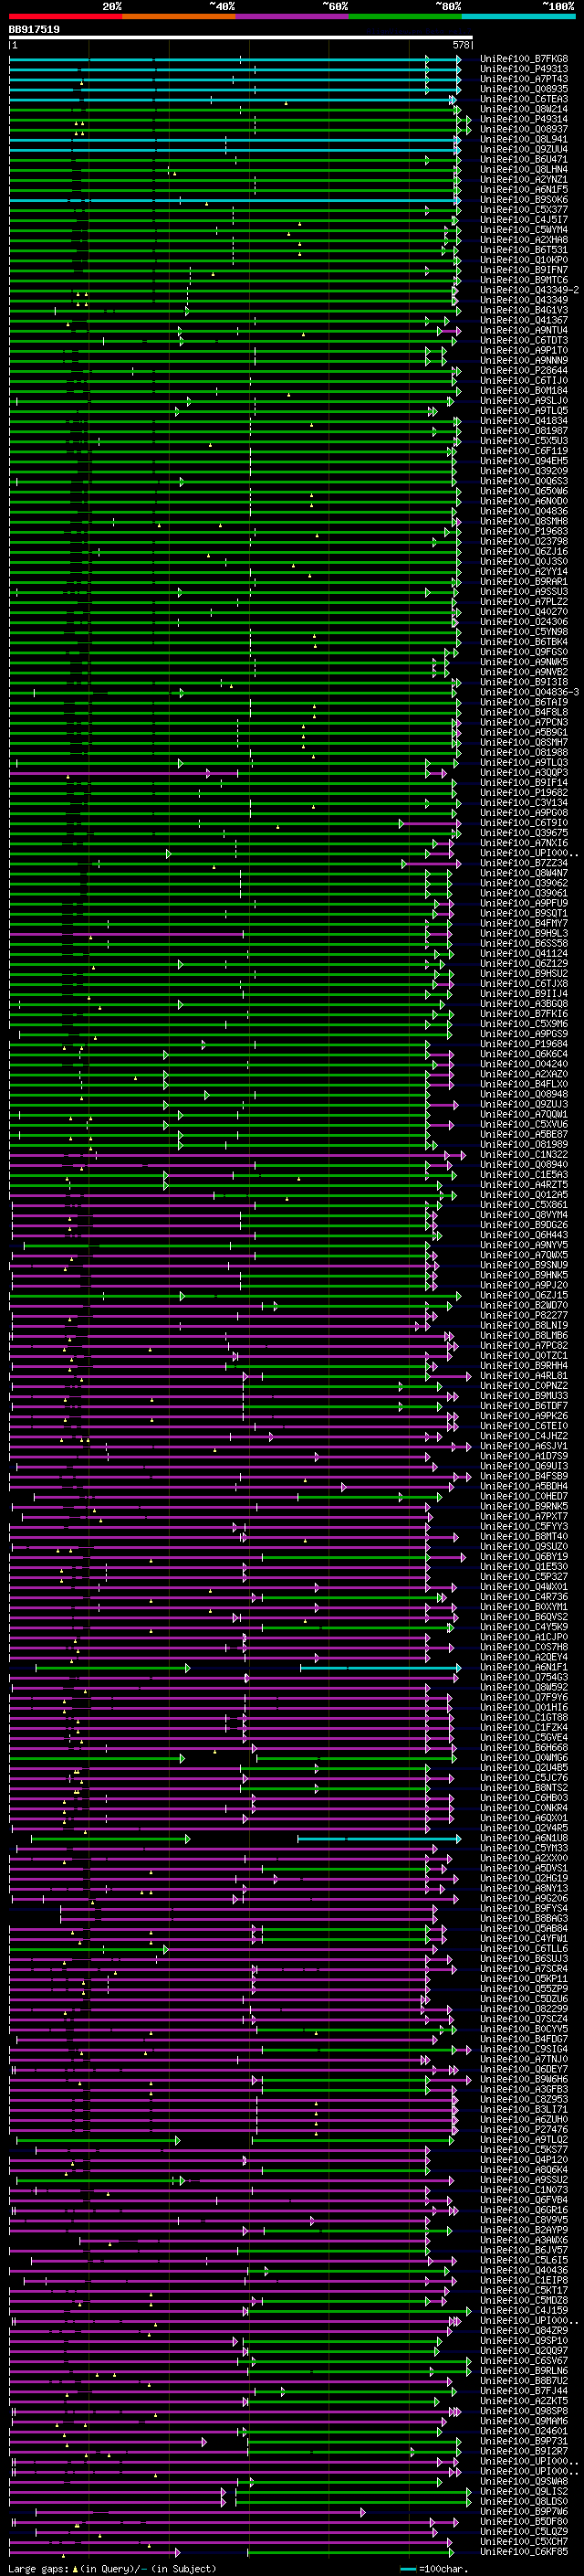This screenshot has height=2576, width=584.
Task: Open hit UniRef100_B7FKG8
Action: [x=523, y=59]
